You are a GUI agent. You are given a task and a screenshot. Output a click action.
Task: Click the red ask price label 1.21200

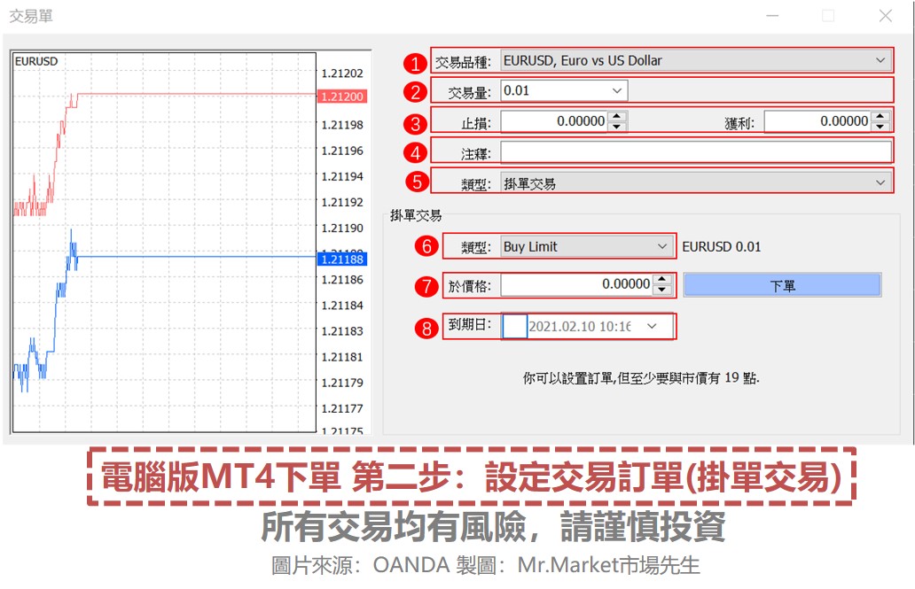[x=342, y=97]
